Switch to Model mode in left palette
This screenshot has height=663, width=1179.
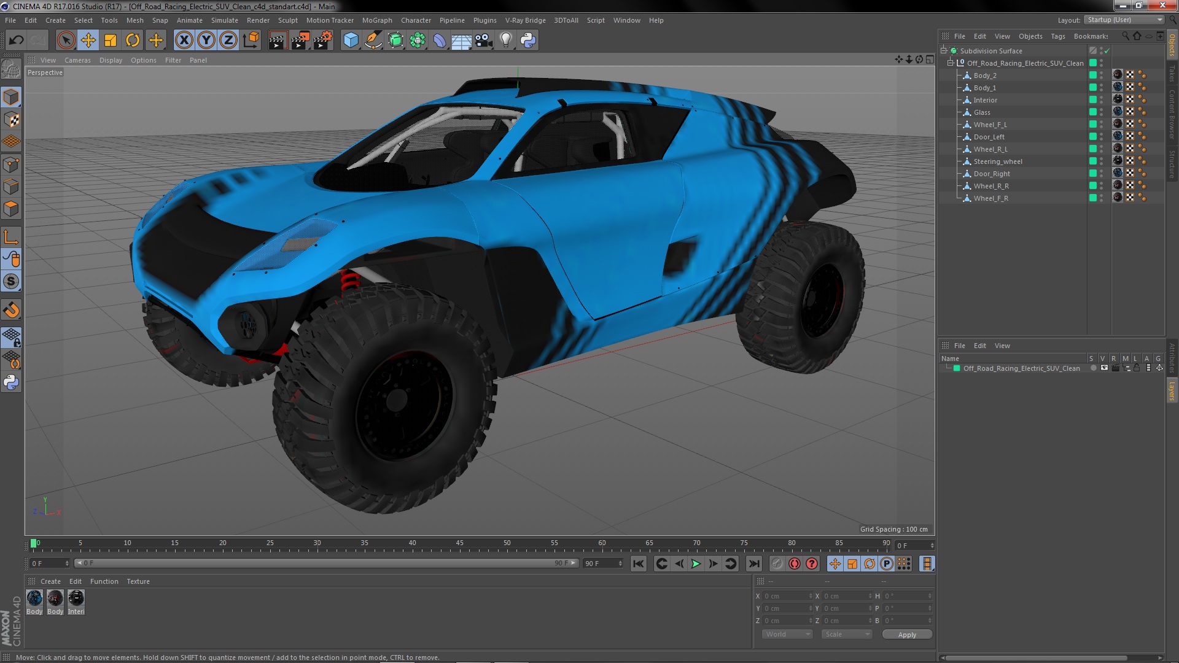tap(11, 98)
